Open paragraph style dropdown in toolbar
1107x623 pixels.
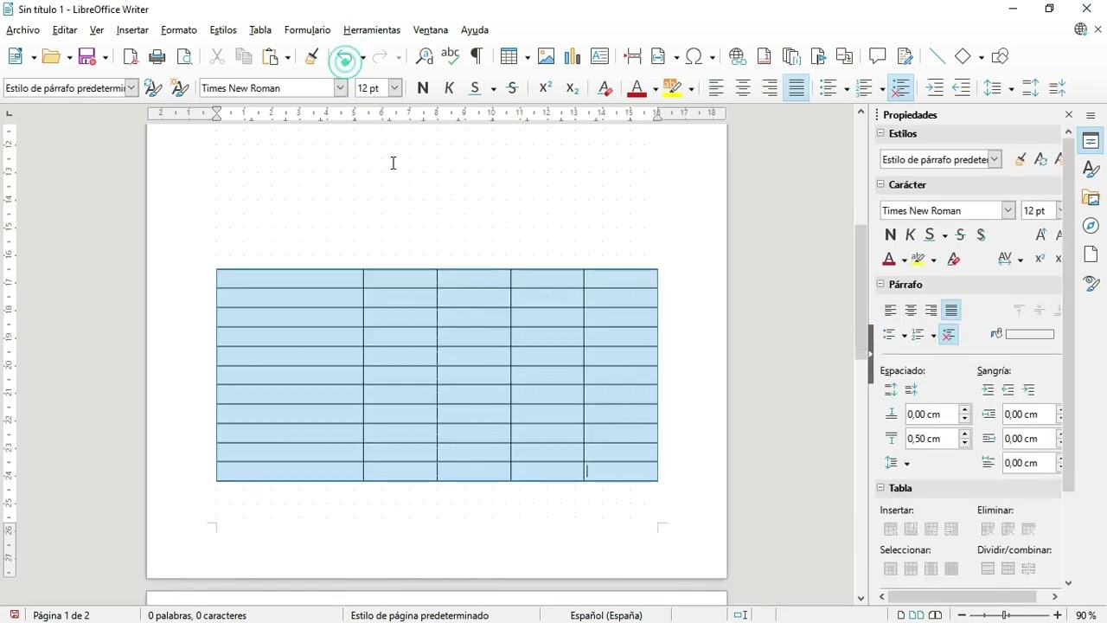click(x=131, y=88)
